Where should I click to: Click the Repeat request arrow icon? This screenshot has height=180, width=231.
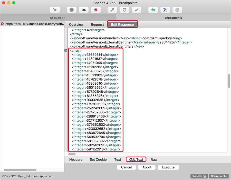tap(124, 10)
